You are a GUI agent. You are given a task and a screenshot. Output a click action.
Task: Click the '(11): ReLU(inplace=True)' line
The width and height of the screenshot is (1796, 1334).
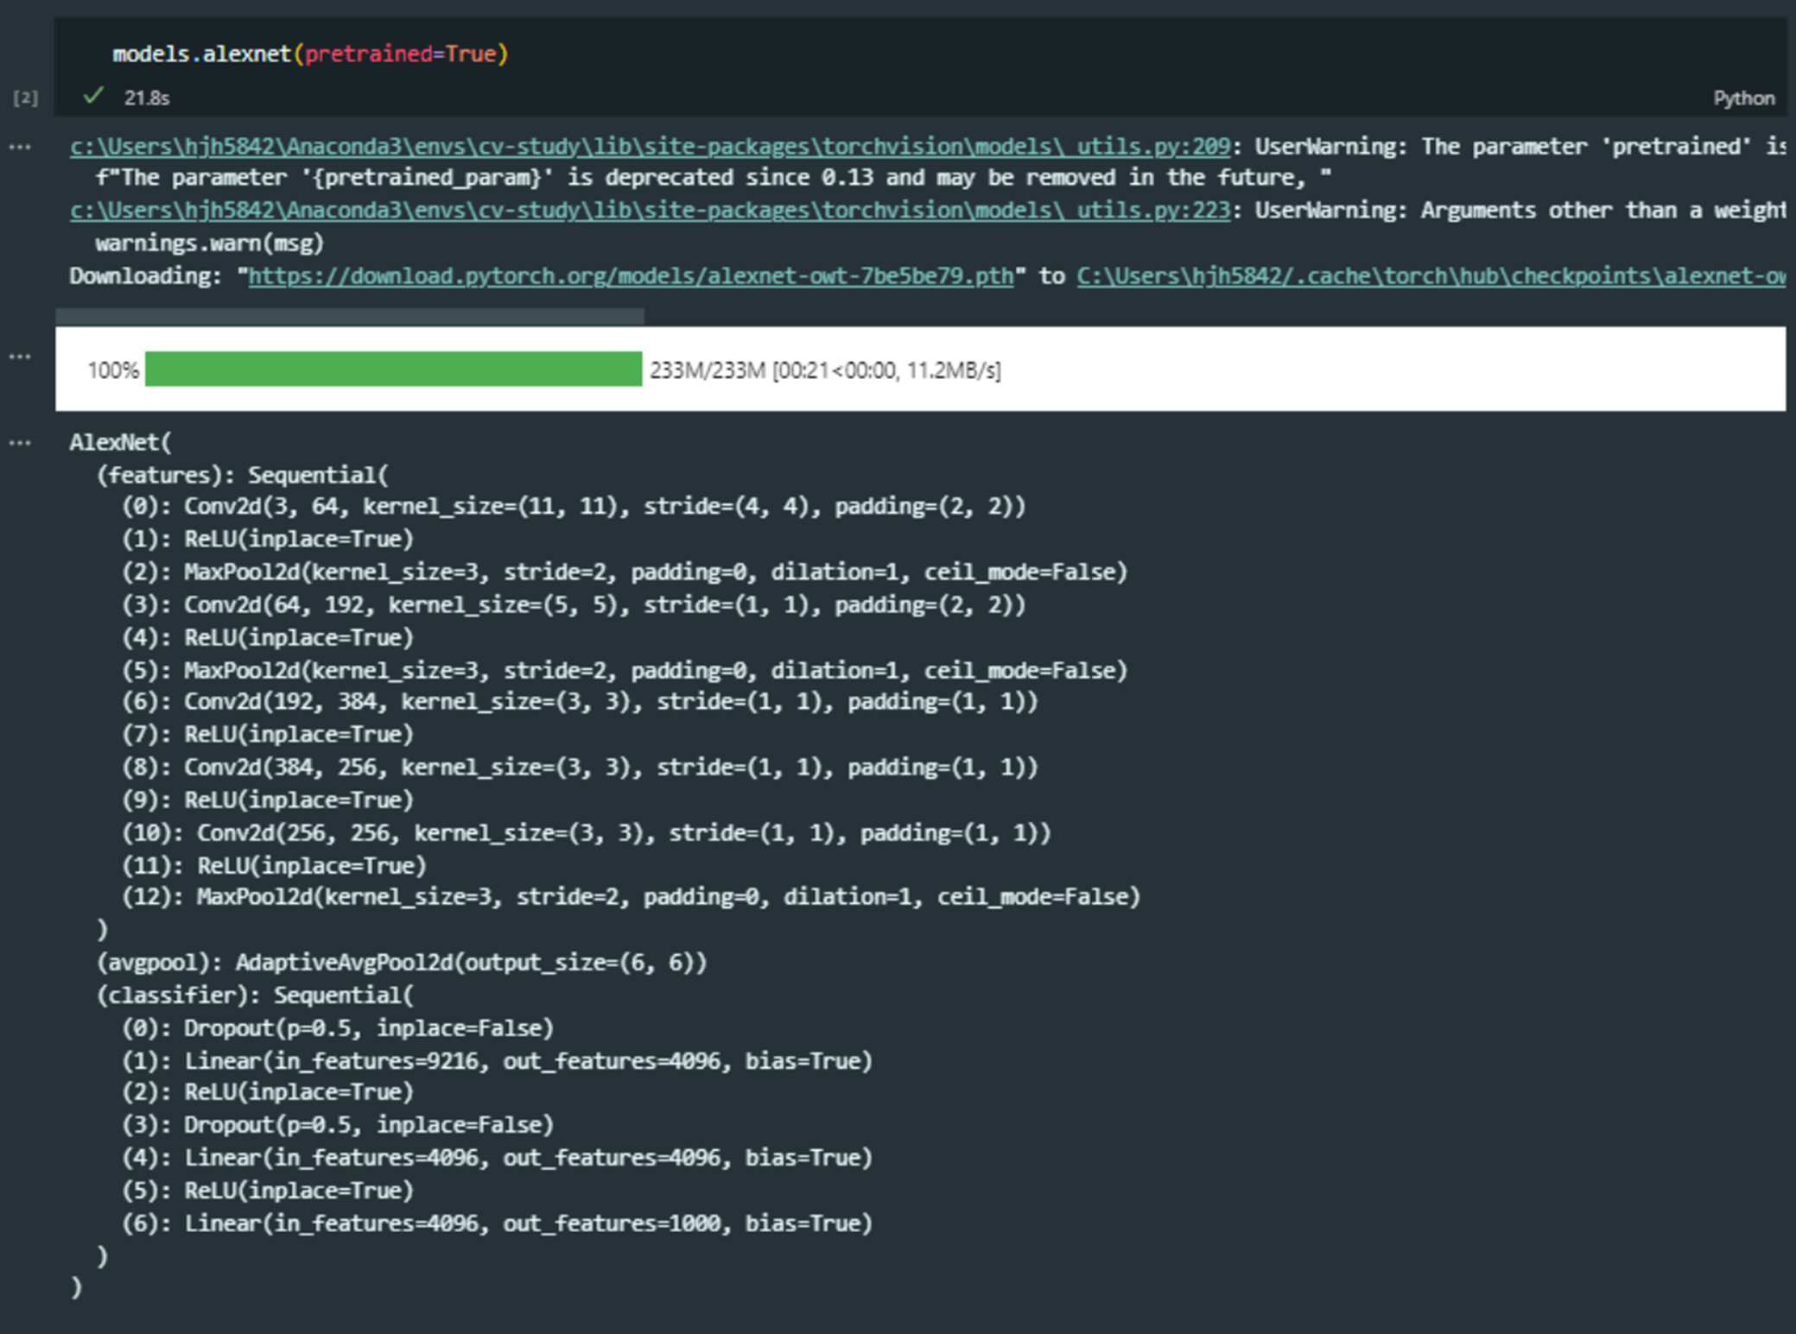pyautogui.click(x=275, y=865)
